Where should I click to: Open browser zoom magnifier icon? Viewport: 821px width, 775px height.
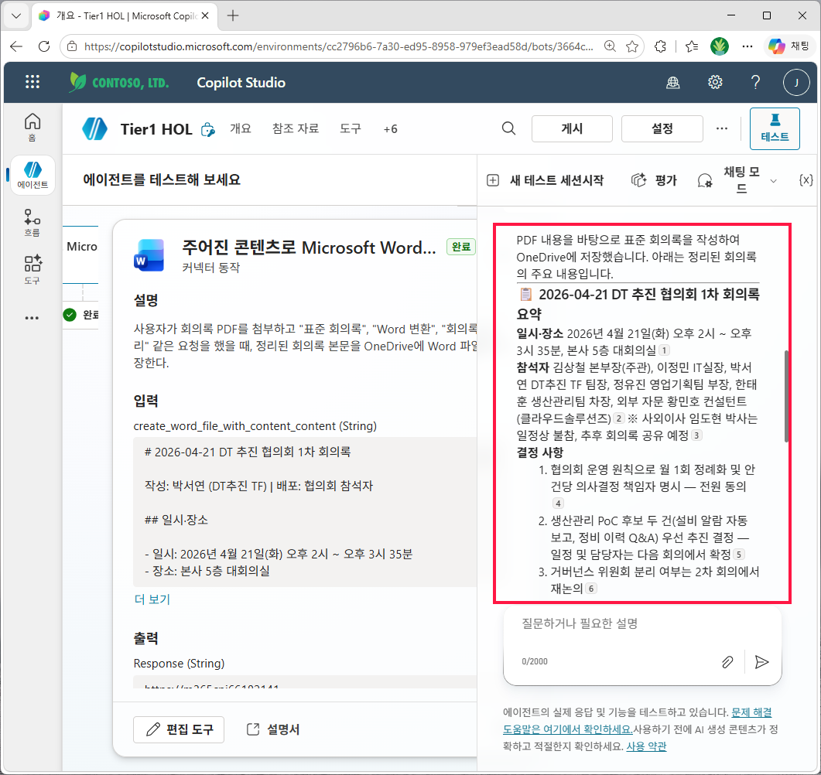click(610, 46)
